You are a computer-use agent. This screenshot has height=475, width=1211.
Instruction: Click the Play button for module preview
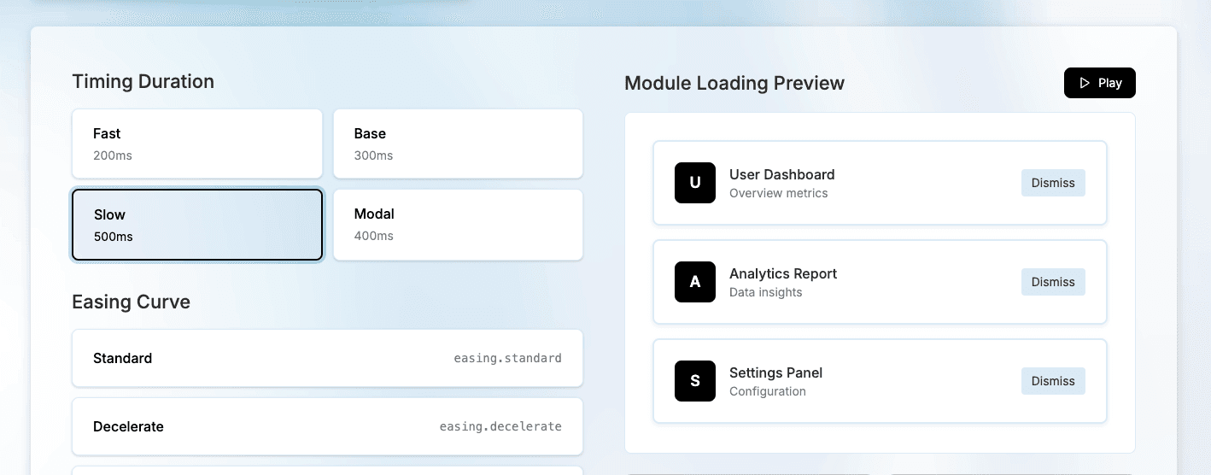(1099, 83)
